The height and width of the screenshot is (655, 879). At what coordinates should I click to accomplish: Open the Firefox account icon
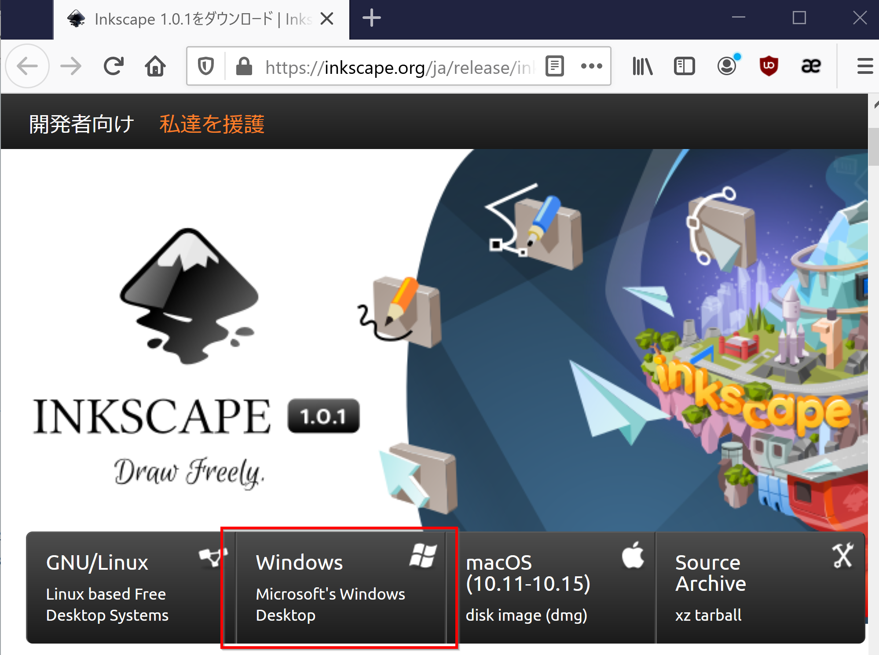(x=727, y=66)
